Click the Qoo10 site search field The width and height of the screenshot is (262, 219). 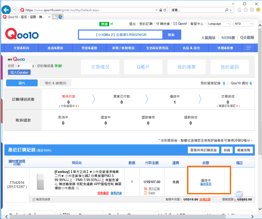[121, 35]
